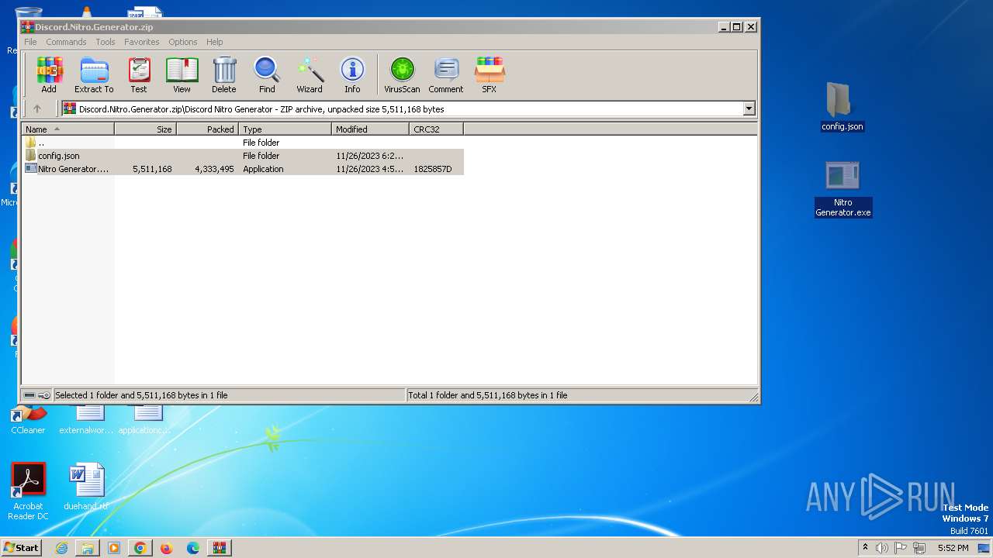Viewport: 993px width, 558px height.
Task: Select the config.json folder in archive list
Action: (x=243, y=156)
